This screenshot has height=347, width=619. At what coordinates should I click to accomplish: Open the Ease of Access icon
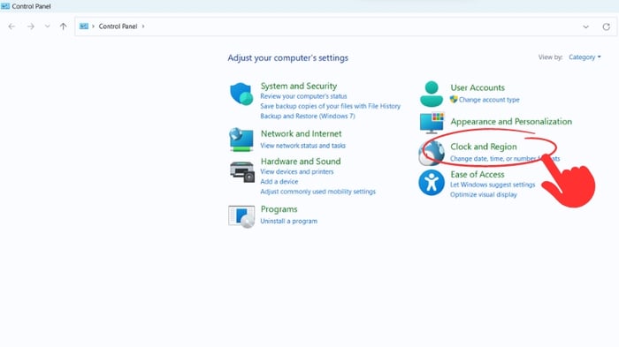(x=432, y=183)
